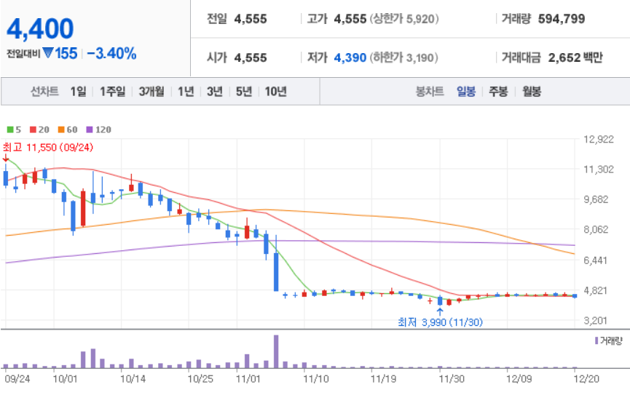Click the 선차트 label

pos(44,92)
